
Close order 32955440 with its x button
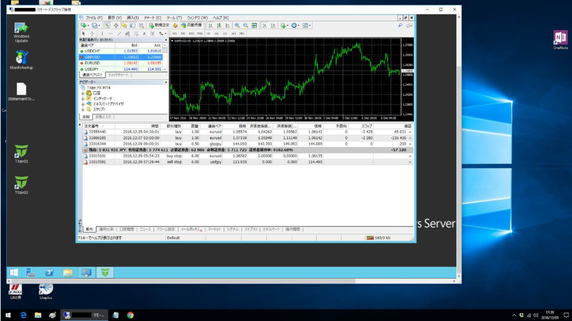coord(410,132)
